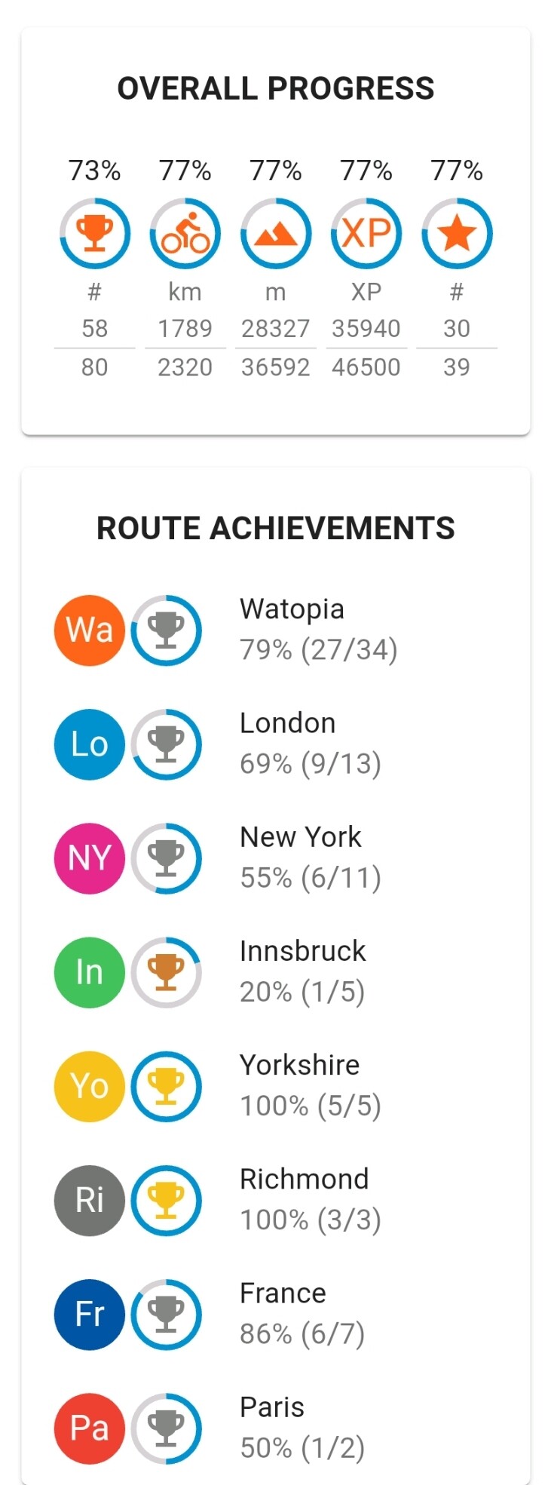Screen dimensions: 554x1485
Task: Click the mountain elevation progress icon
Action: pyautogui.click(x=276, y=234)
